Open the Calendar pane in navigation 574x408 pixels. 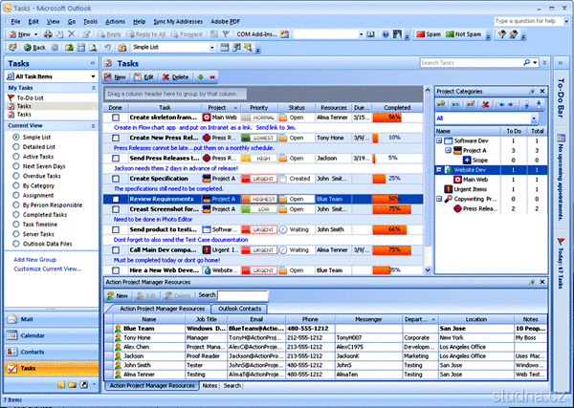coord(34,335)
